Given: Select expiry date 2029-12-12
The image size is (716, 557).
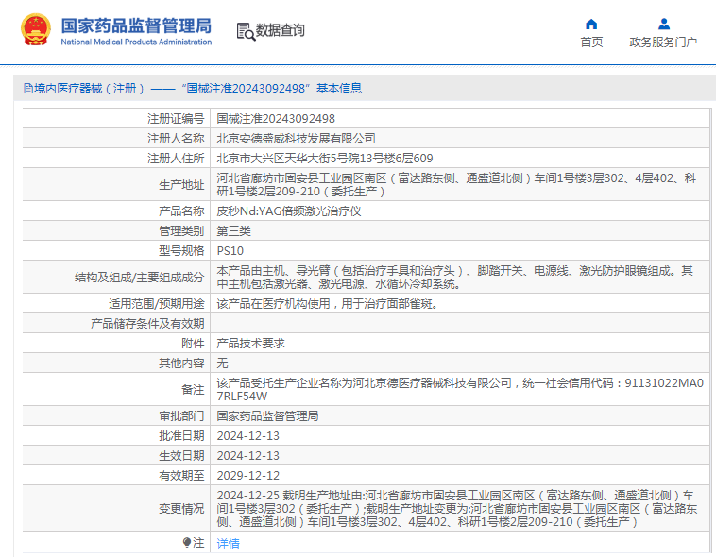Looking at the screenshot, I should (247, 476).
